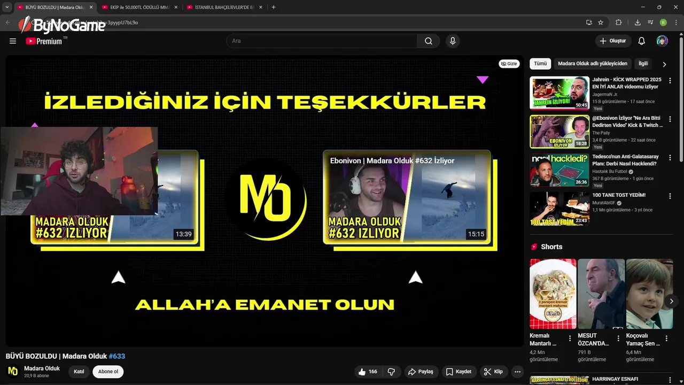This screenshot has width=684, height=385.
Task: Open the browser extensions puzzle icon
Action: (x=619, y=22)
